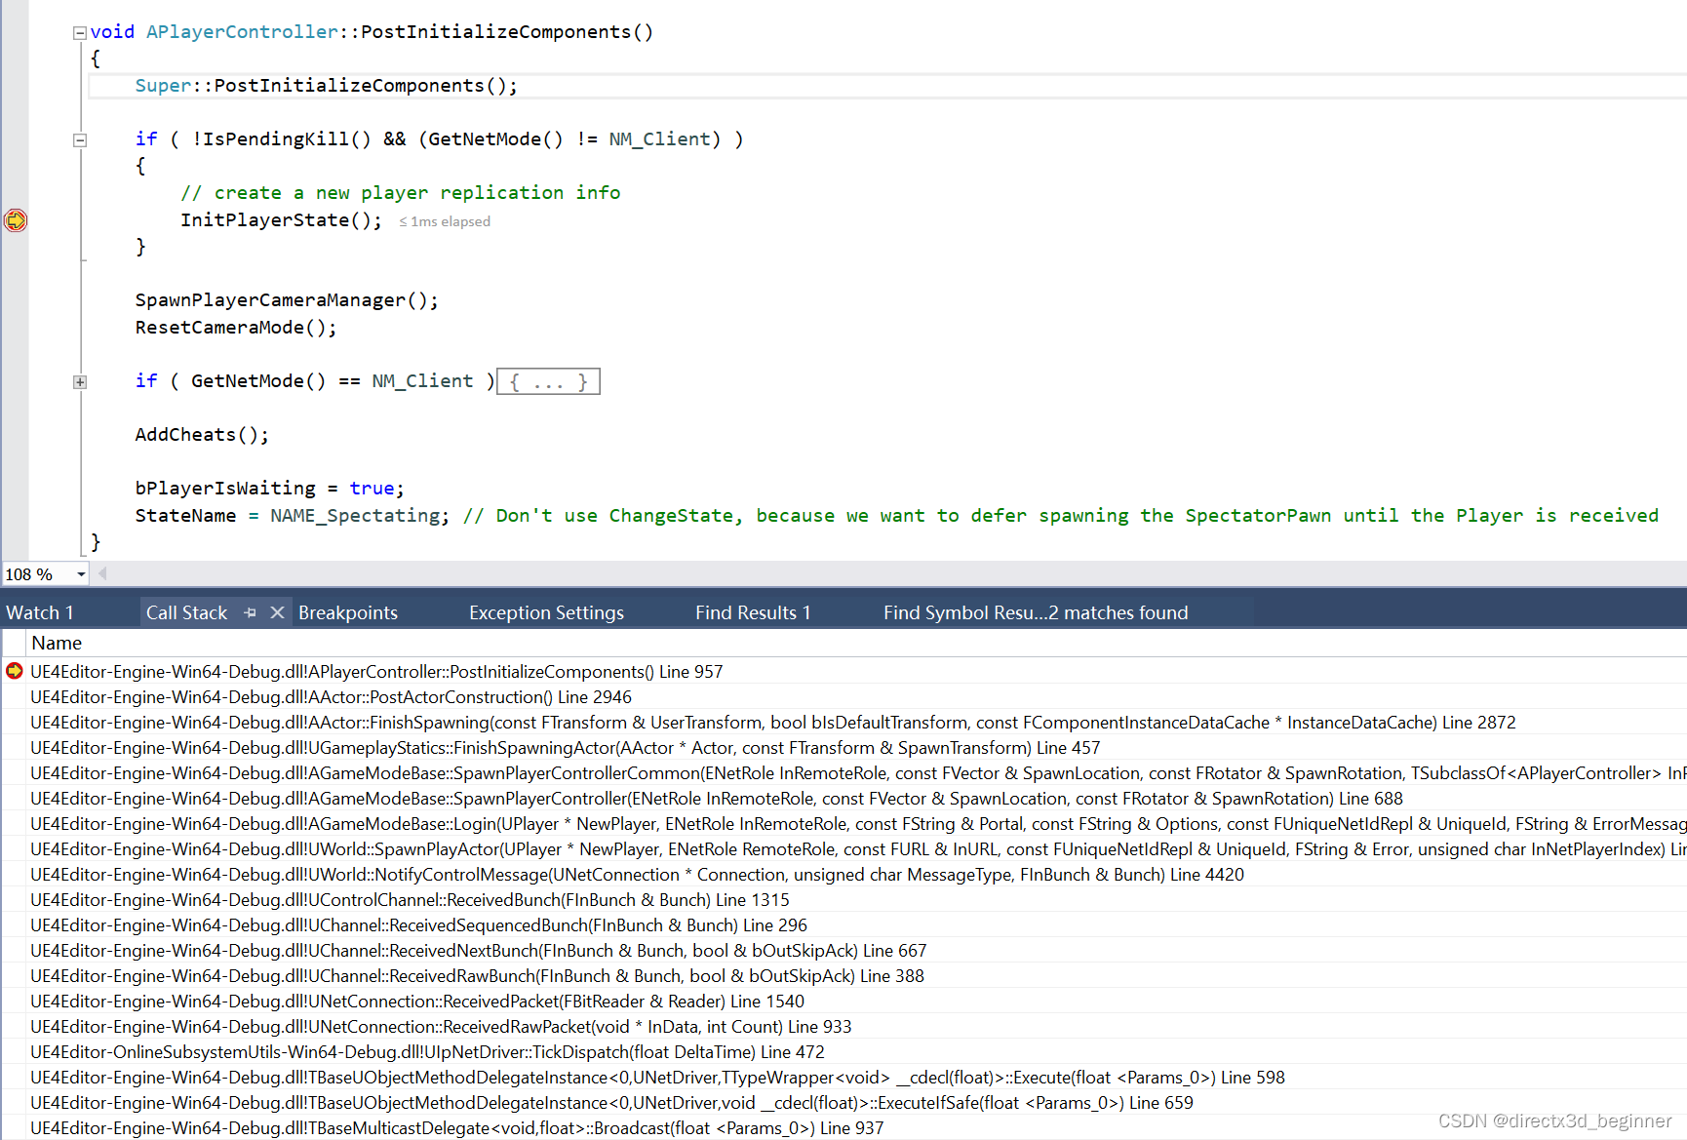Select the TBaseMulticastDelegate Broadcast Line 937 frame

tap(456, 1127)
